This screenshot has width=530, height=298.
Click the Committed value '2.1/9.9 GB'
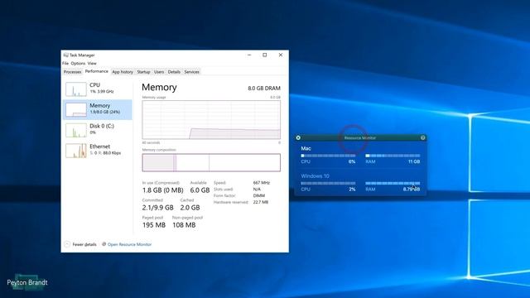pyautogui.click(x=158, y=208)
